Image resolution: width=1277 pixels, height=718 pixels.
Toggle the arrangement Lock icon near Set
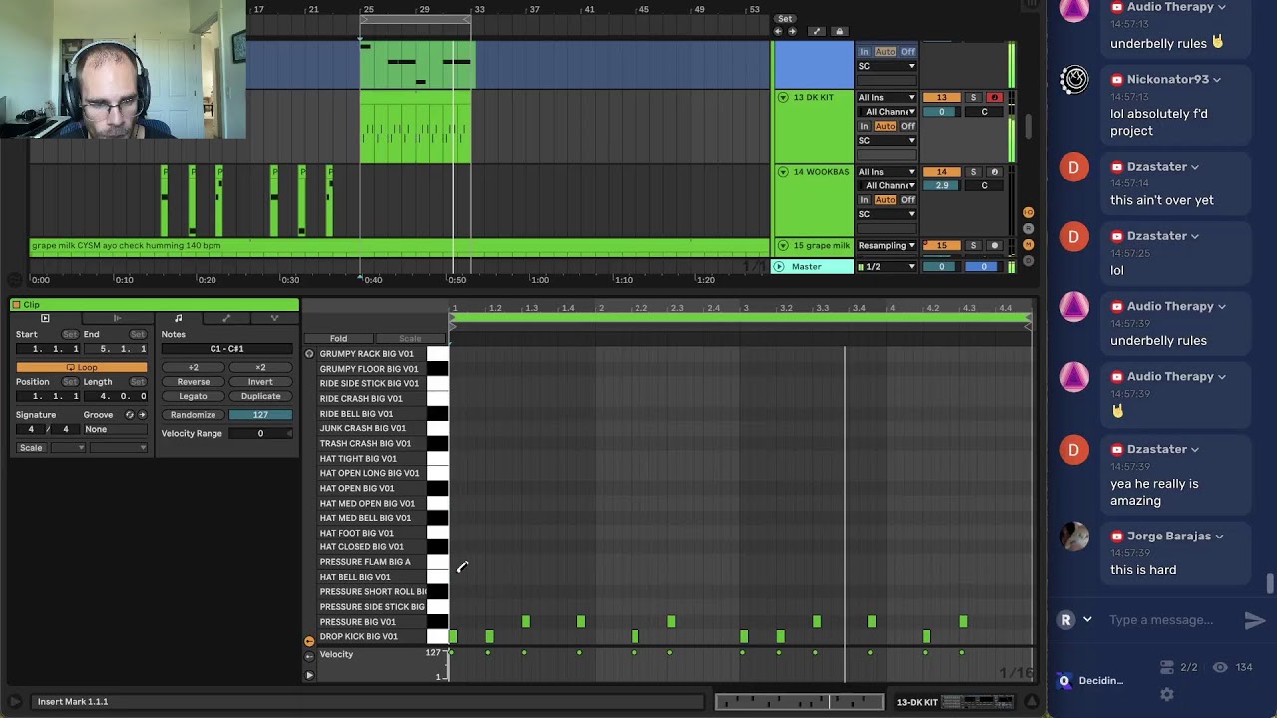839,31
